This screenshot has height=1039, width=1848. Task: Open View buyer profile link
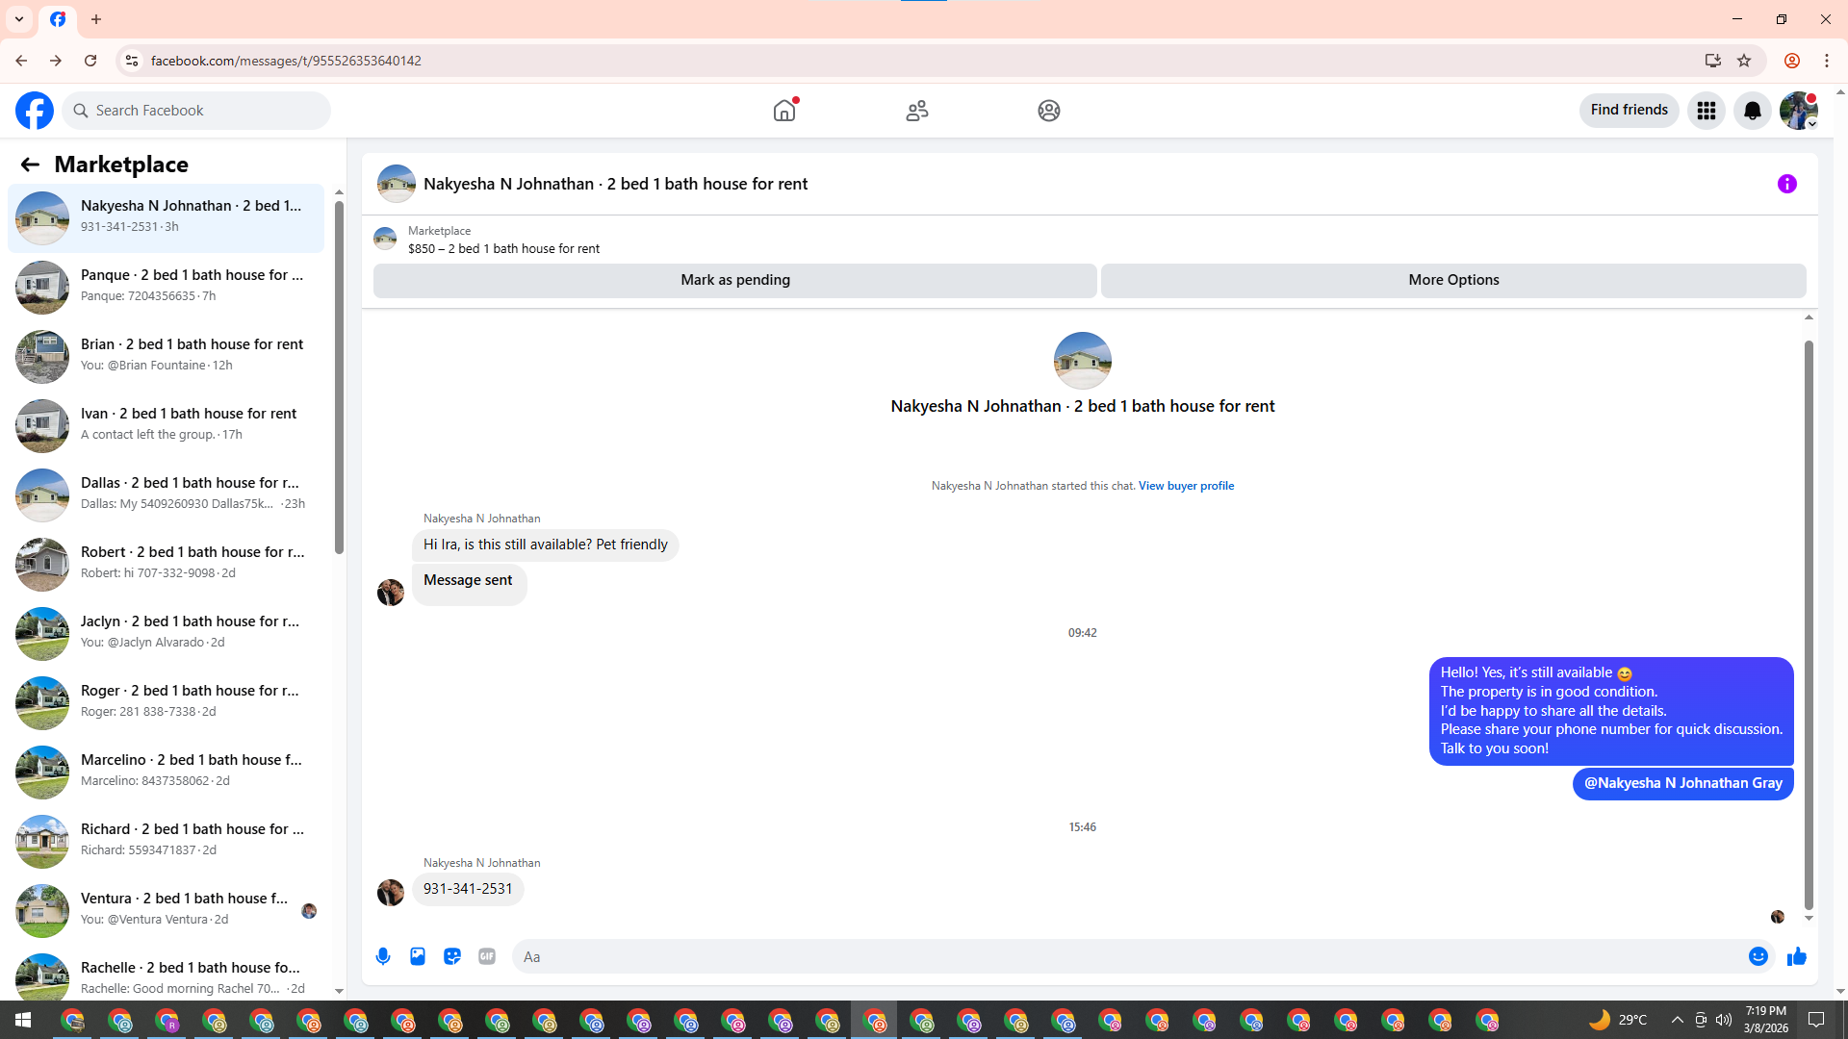[1186, 486]
